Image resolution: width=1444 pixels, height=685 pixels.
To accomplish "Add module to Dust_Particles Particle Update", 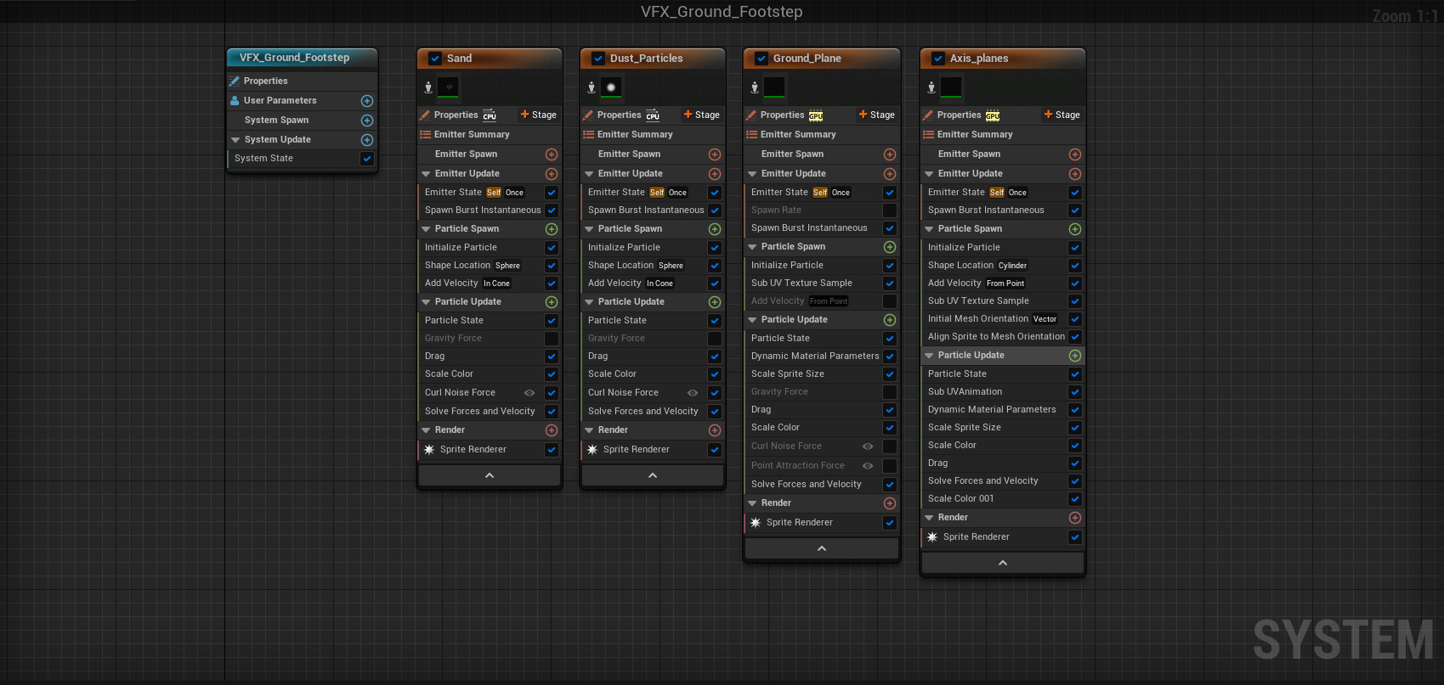I will pyautogui.click(x=714, y=302).
